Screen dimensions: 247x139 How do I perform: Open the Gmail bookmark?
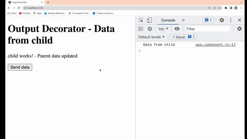click(12, 13)
